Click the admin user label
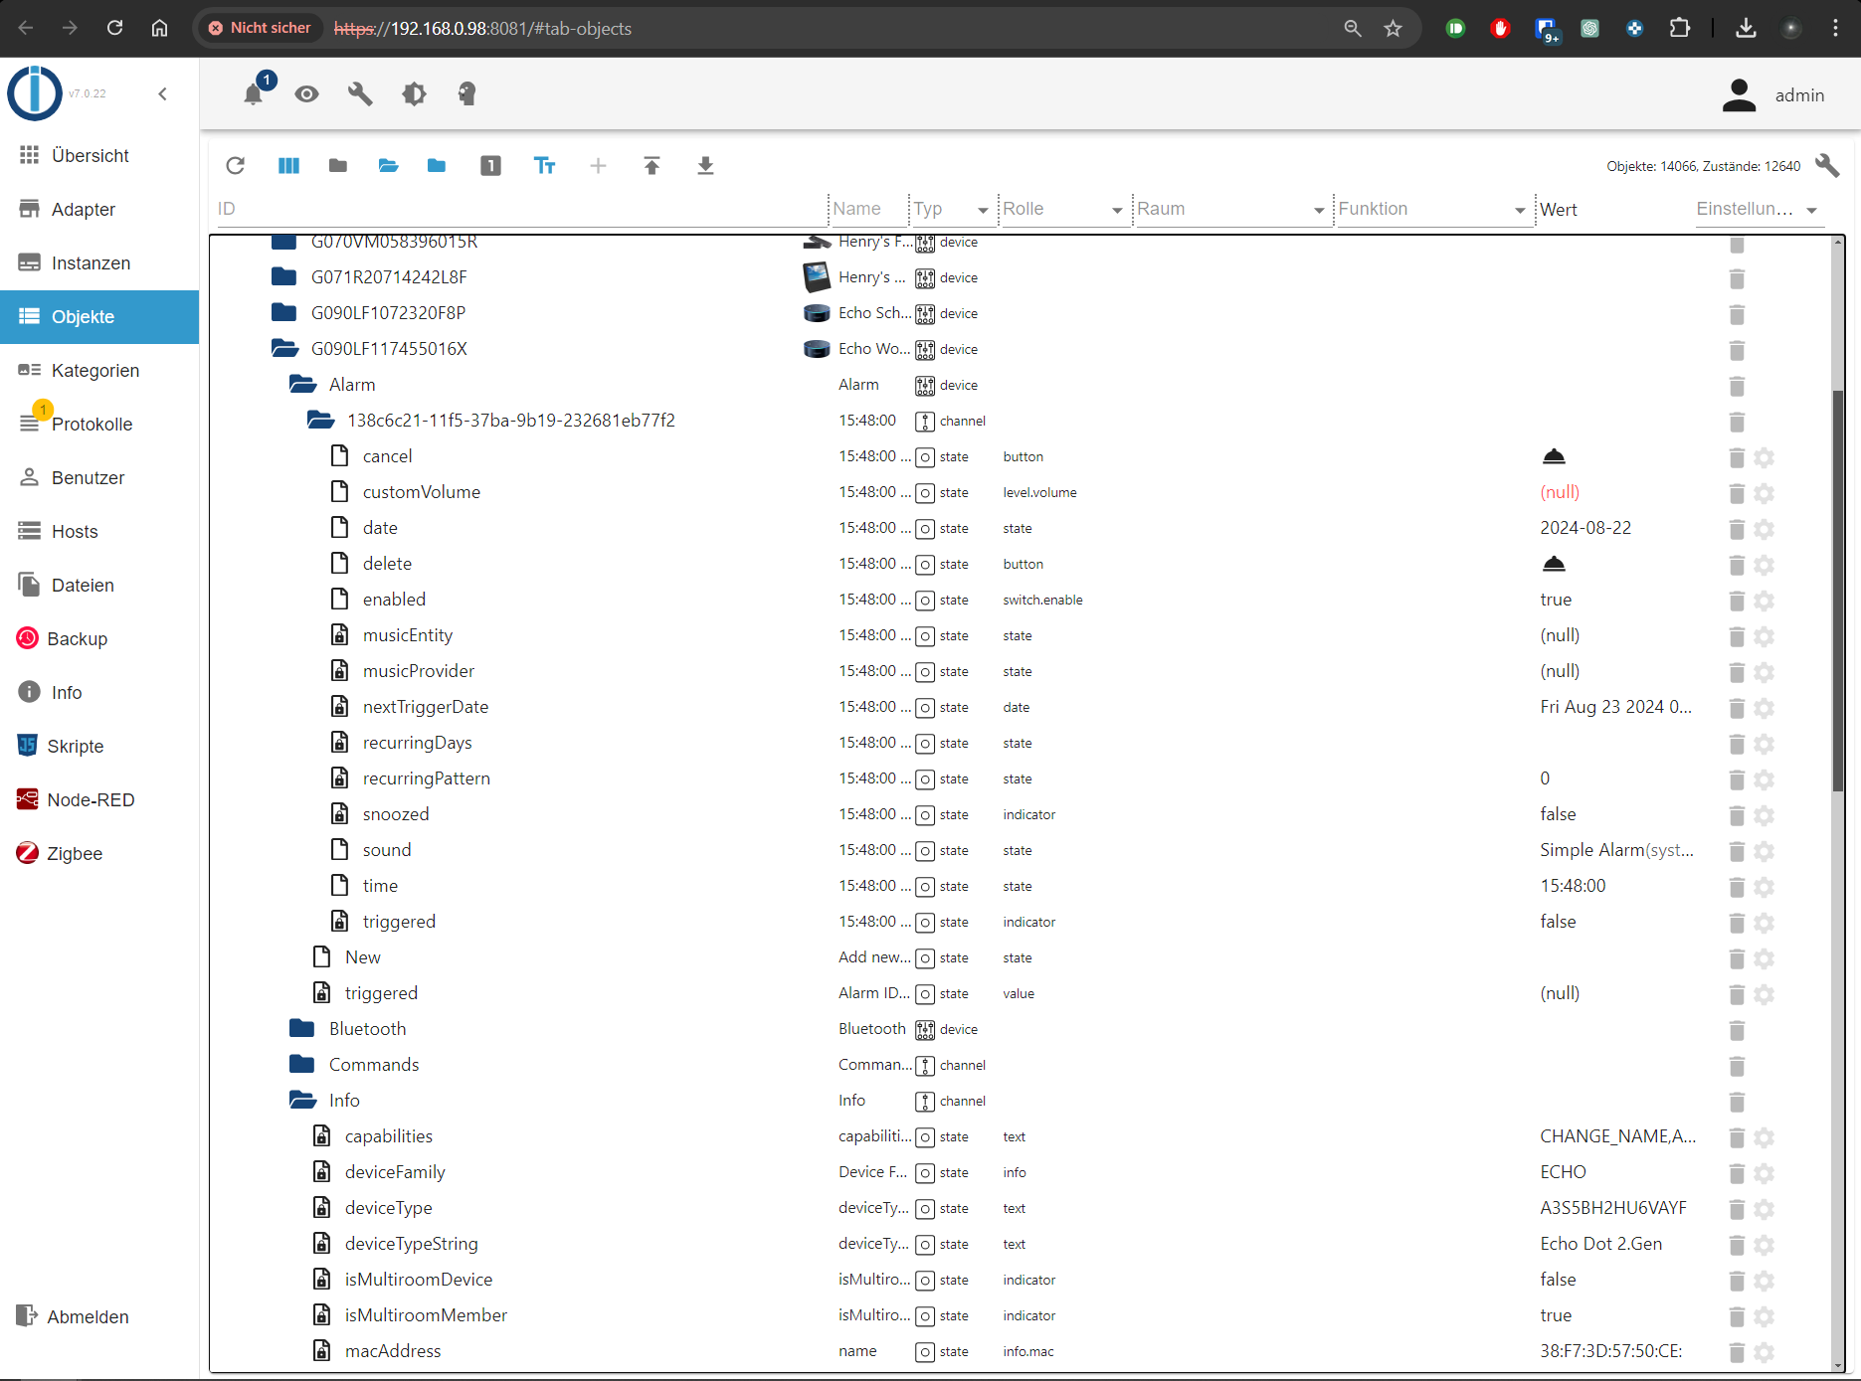The image size is (1861, 1381). click(x=1799, y=95)
